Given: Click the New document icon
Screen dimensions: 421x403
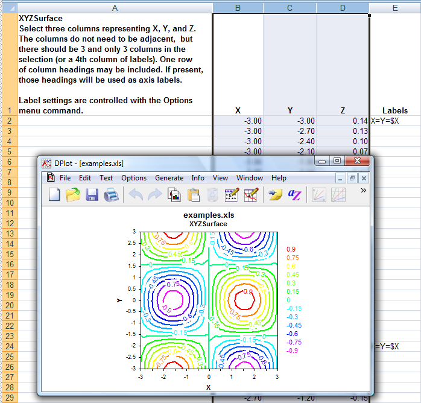Looking at the screenshot, I should coord(54,194).
